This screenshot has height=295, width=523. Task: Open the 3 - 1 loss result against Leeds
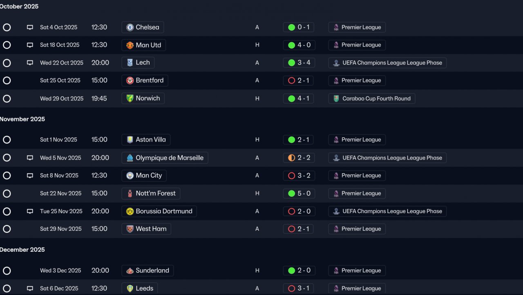(299, 288)
